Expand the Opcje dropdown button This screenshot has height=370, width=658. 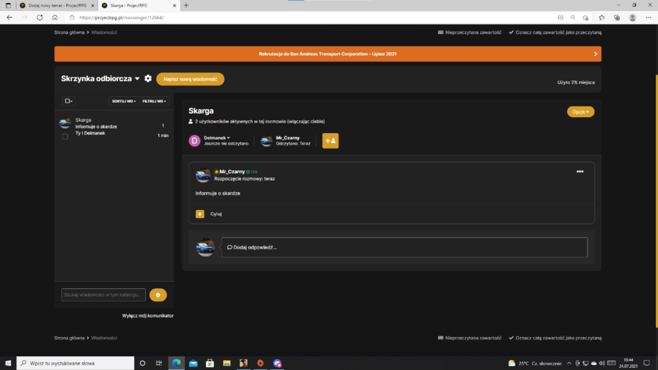pyautogui.click(x=580, y=112)
